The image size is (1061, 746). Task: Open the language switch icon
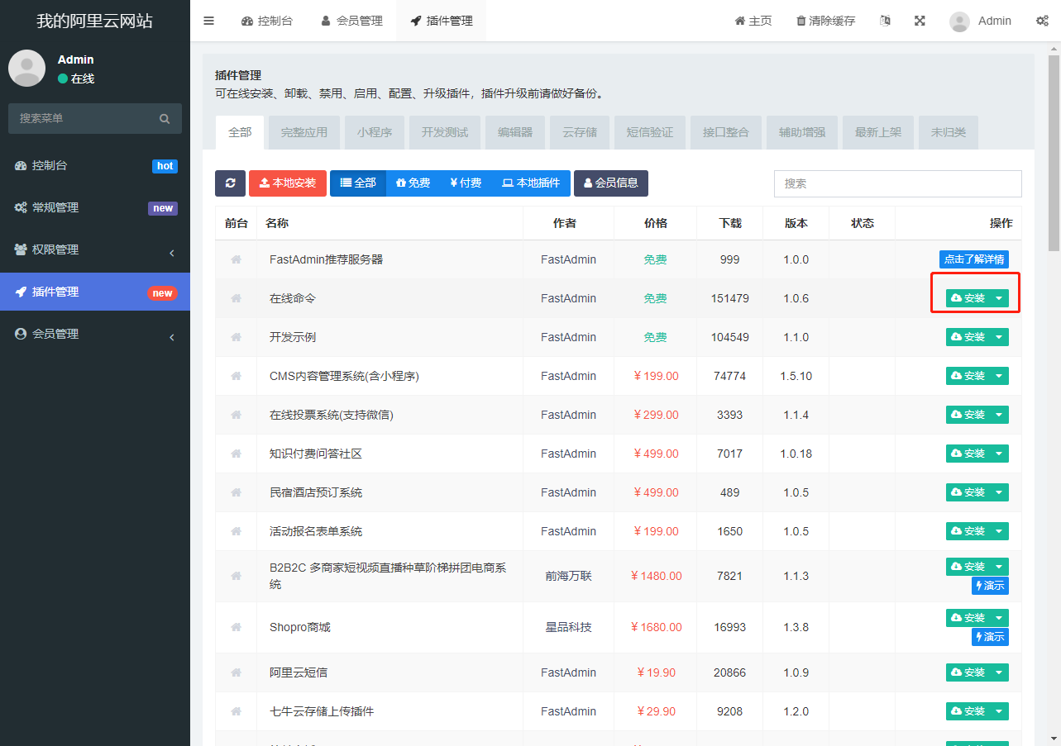885,21
